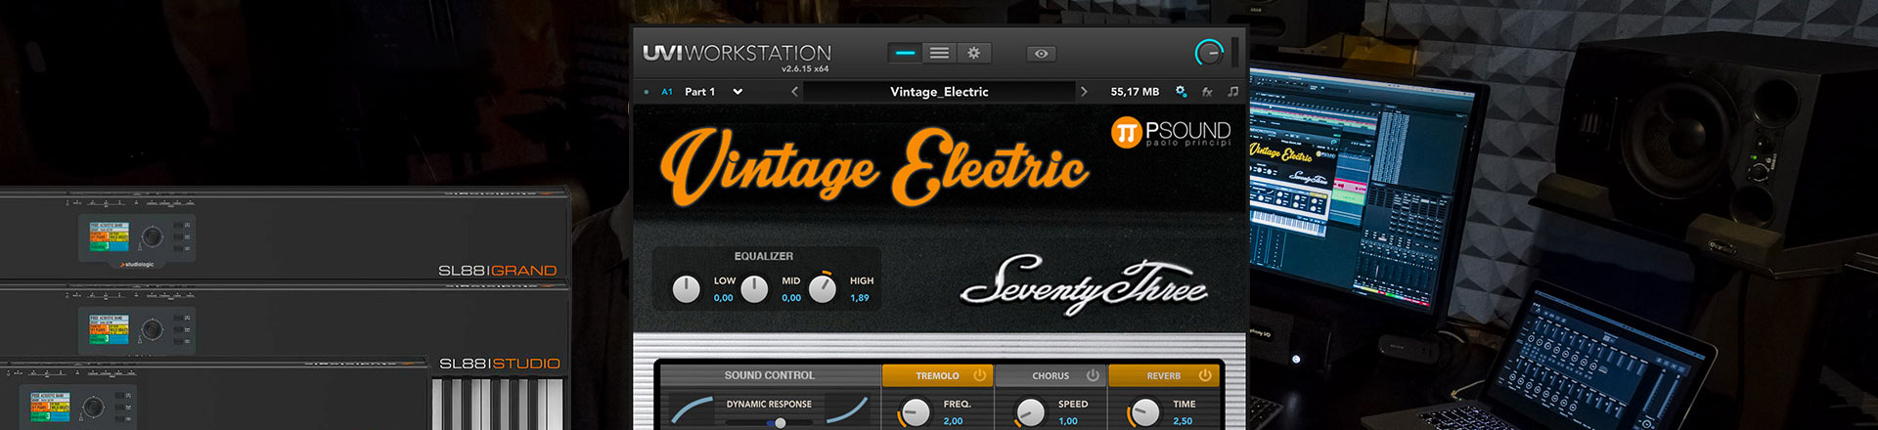Open Part 1 dropdown chevron
Screen dimensions: 1878x430
click(x=738, y=92)
